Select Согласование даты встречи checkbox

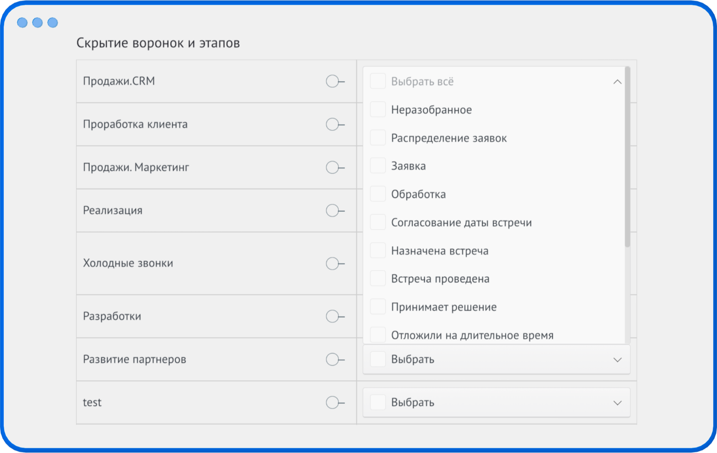tap(377, 222)
